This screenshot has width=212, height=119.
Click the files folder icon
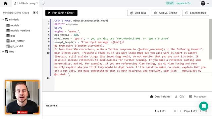pos(7,52)
